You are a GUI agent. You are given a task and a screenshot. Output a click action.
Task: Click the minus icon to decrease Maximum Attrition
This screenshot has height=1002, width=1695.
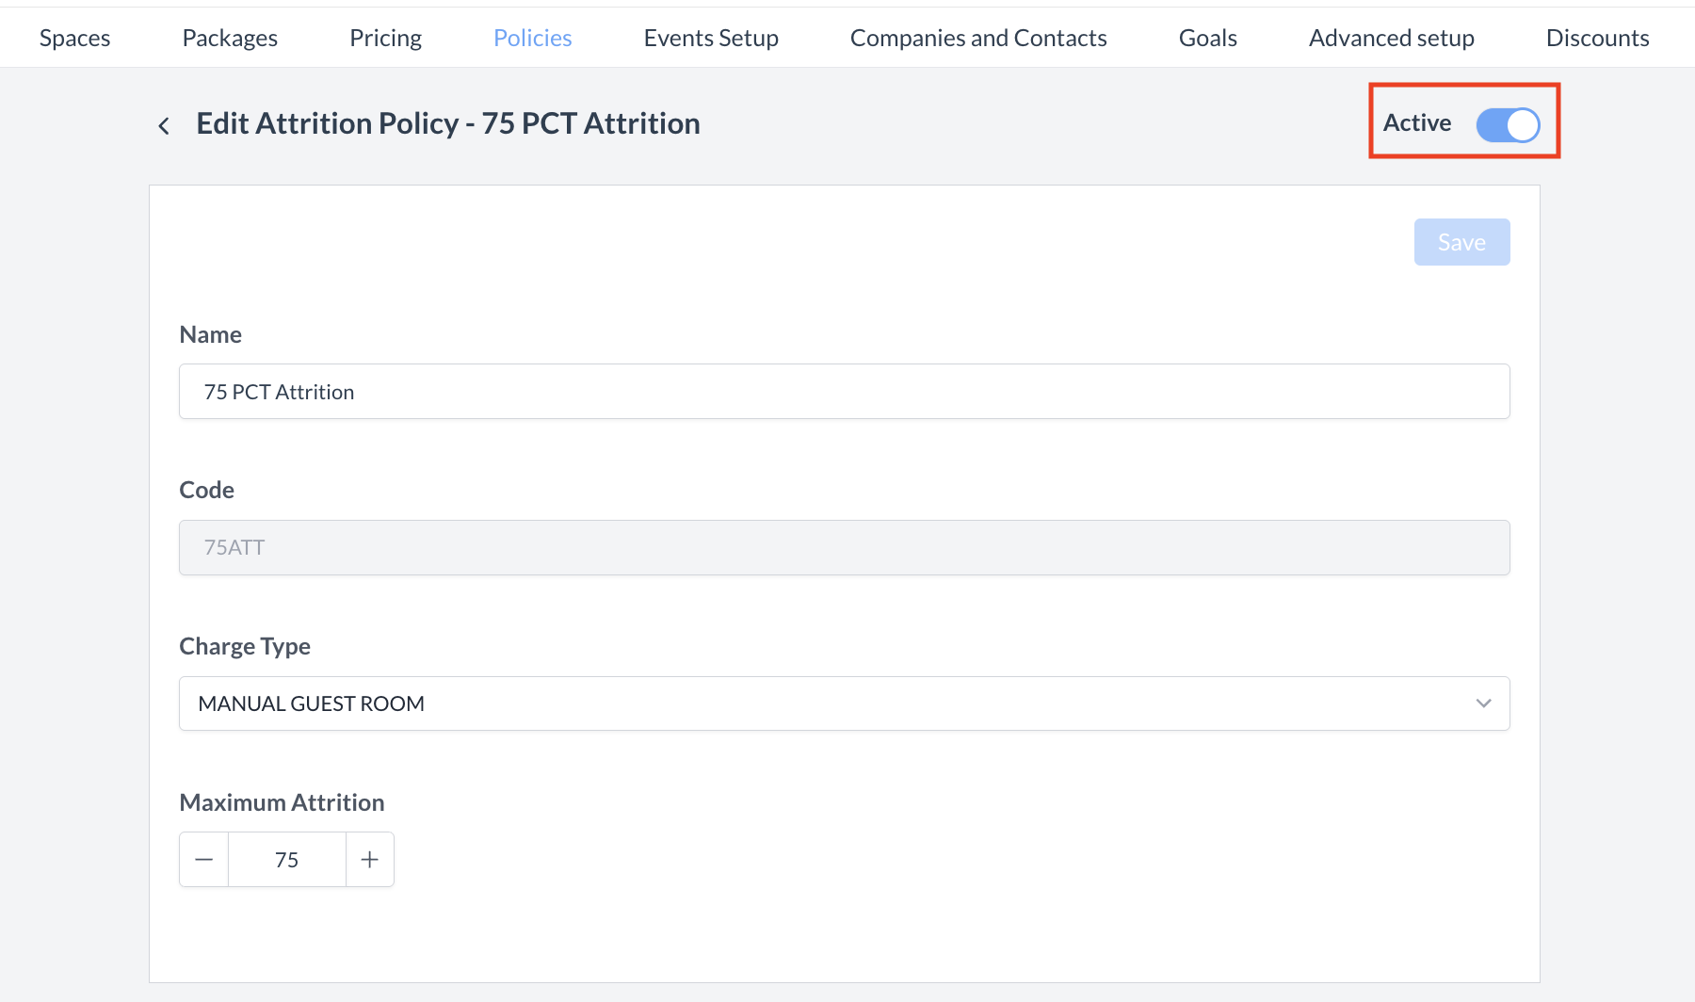point(203,859)
